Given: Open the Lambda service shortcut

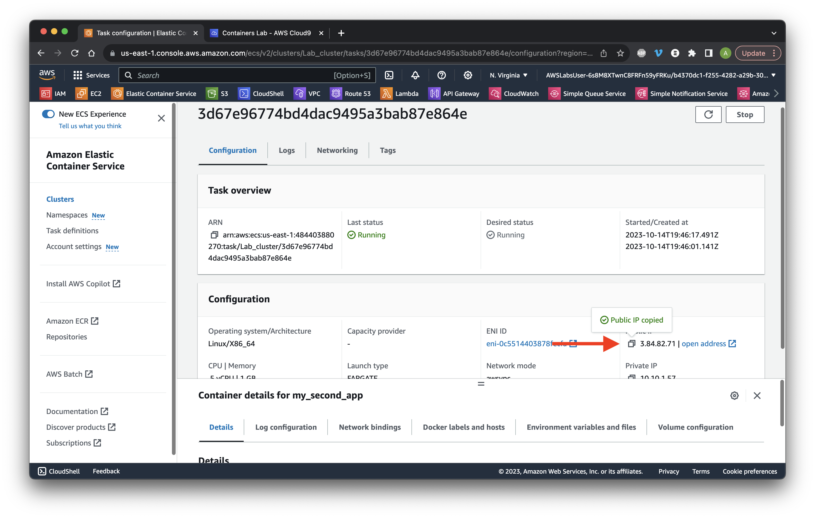Looking at the screenshot, I should [x=399, y=94].
